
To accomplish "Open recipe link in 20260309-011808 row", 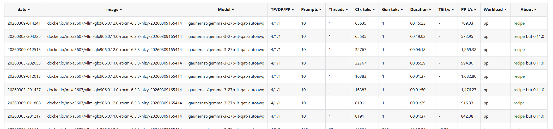I will 519,103.
